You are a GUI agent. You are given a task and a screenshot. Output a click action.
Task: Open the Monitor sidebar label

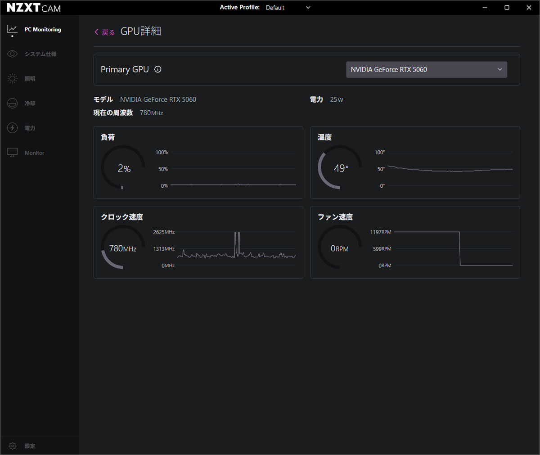tap(35, 153)
